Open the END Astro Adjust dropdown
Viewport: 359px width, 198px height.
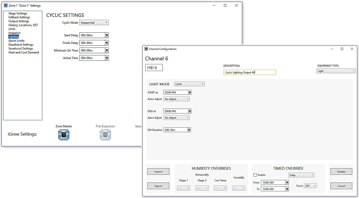pos(177,117)
